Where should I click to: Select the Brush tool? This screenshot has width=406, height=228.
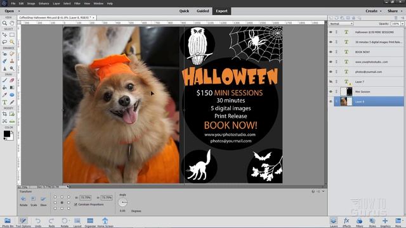(x=4, y=80)
